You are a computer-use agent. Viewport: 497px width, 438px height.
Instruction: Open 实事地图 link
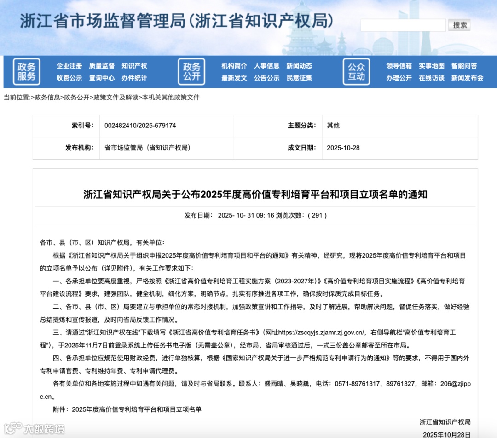point(431,66)
